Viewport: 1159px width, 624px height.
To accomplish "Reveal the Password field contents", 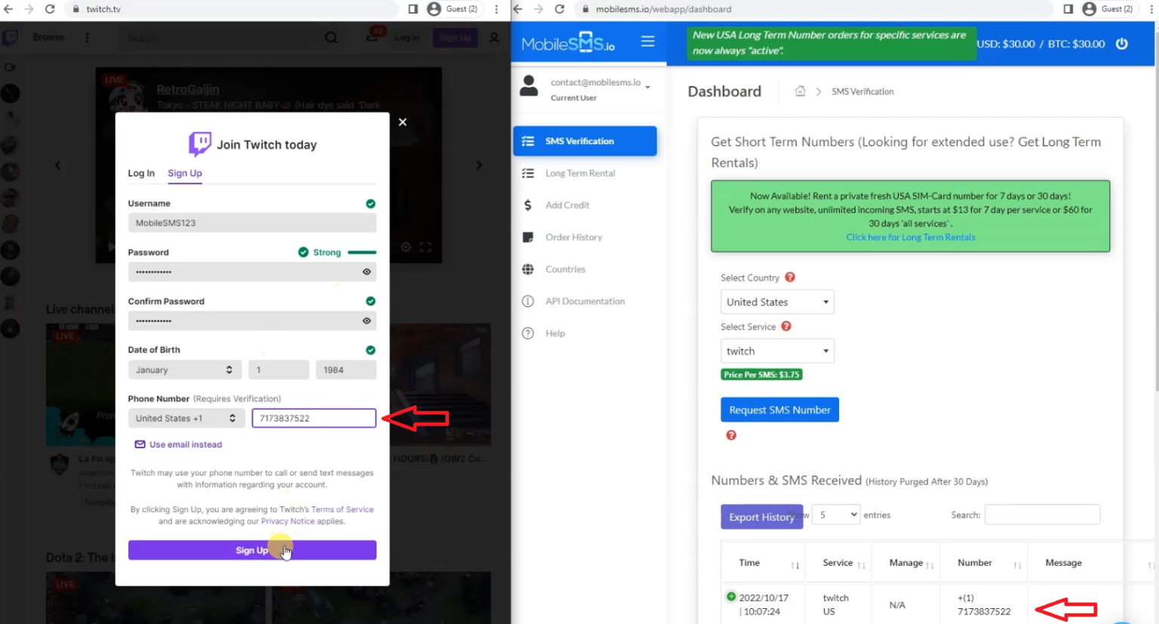I will pyautogui.click(x=367, y=271).
